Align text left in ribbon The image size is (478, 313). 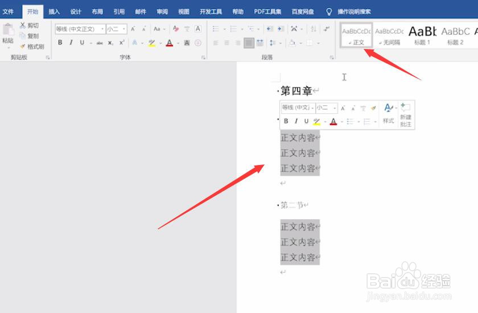coord(216,43)
